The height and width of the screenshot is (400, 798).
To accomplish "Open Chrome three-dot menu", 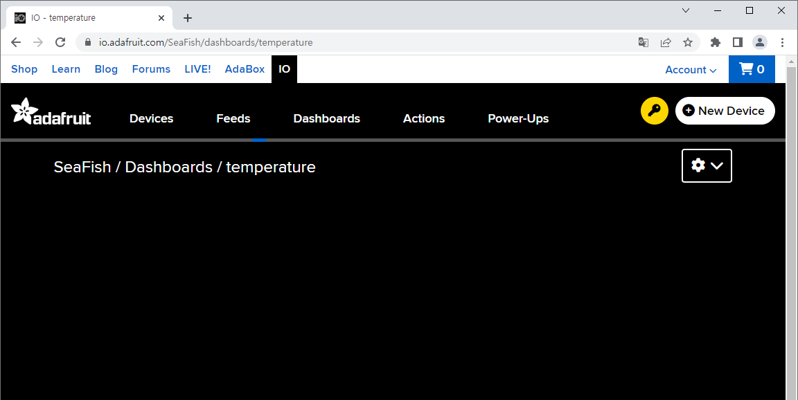I will pyautogui.click(x=782, y=42).
